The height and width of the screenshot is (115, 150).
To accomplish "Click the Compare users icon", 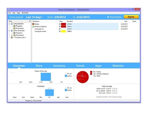I will 12,37.
